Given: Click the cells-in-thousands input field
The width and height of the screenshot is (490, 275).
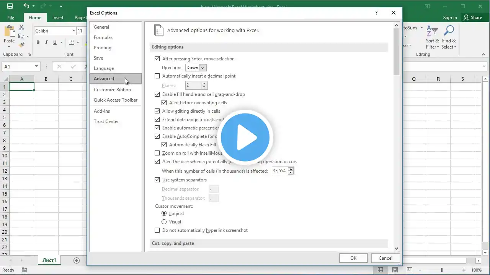Looking at the screenshot, I should point(279,171).
